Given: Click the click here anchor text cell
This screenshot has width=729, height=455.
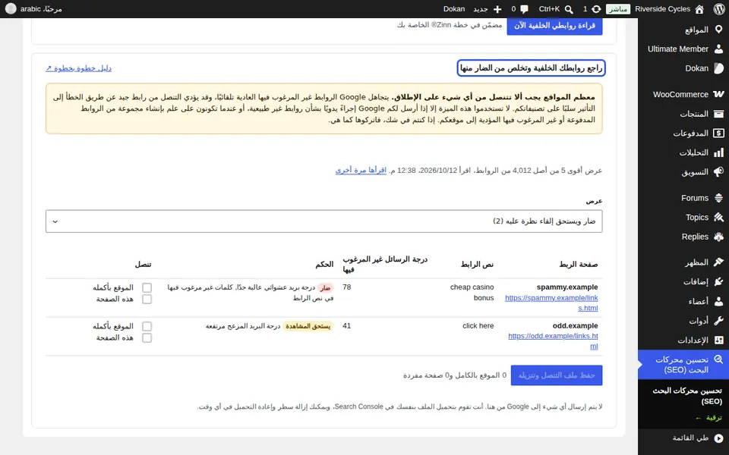Looking at the screenshot, I should pos(478,326).
